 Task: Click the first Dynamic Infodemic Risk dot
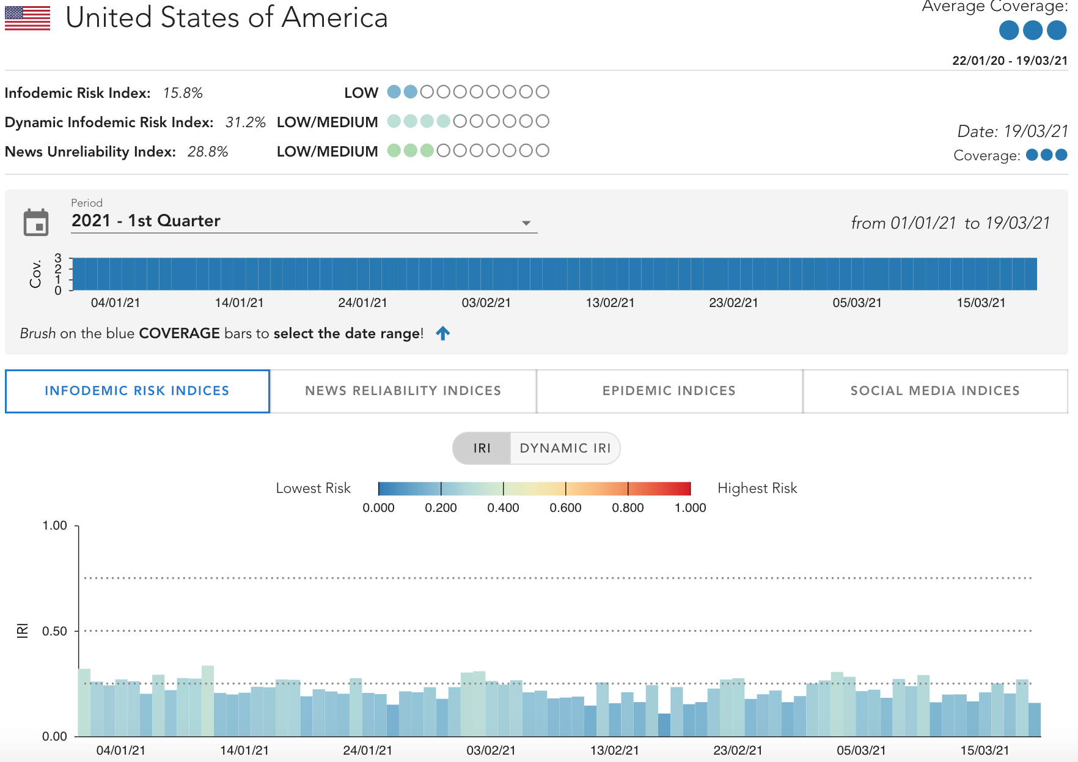click(x=394, y=122)
